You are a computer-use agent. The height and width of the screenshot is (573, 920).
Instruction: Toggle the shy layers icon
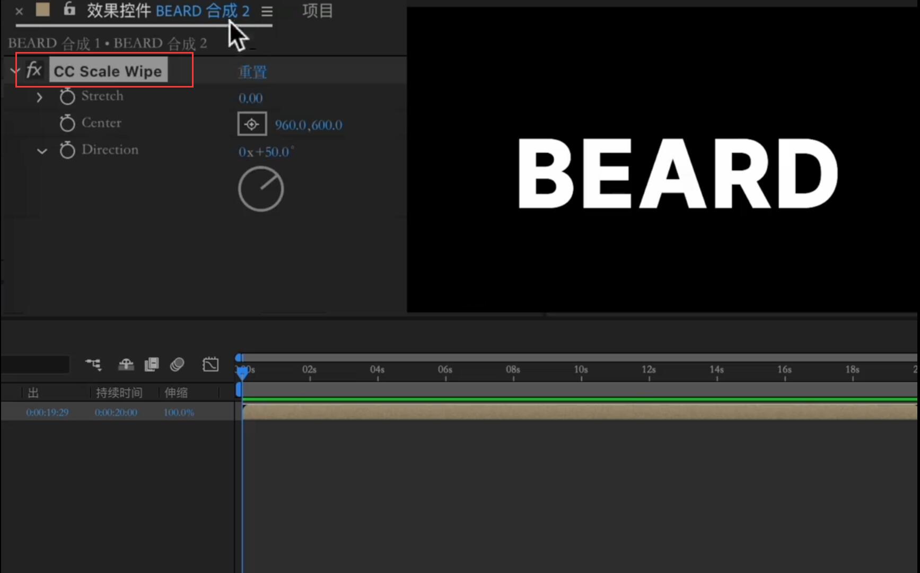tap(126, 364)
